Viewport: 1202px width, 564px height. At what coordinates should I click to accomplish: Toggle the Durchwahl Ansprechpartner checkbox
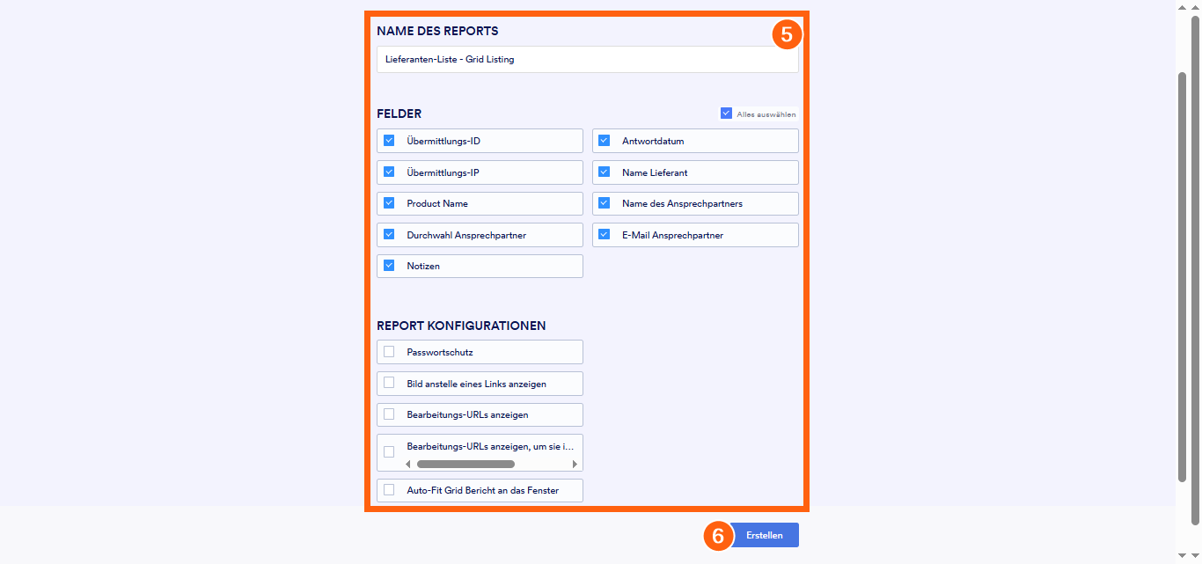pos(389,235)
